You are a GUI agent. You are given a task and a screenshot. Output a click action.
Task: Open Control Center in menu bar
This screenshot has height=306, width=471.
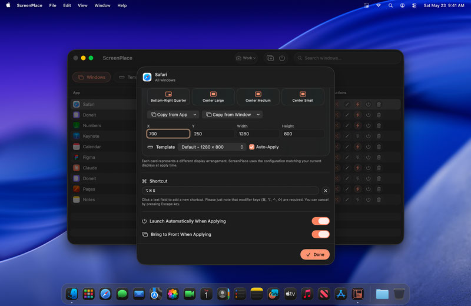[x=414, y=5]
